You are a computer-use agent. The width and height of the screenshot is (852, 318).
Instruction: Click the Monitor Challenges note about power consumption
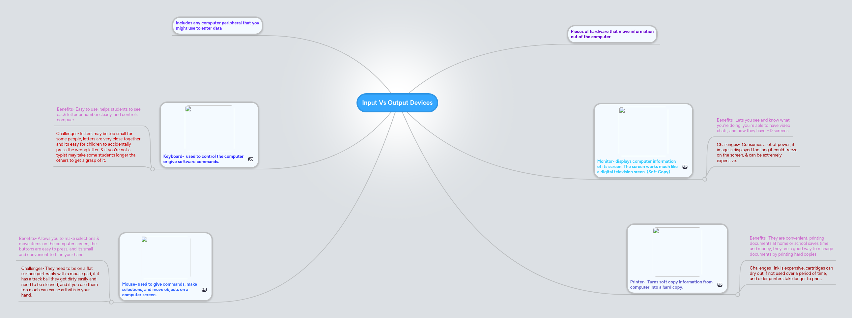click(x=757, y=153)
